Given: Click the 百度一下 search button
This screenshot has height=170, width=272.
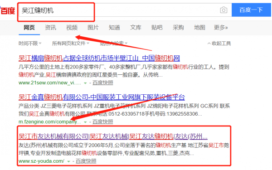Looking at the screenshot, I should [x=251, y=10].
